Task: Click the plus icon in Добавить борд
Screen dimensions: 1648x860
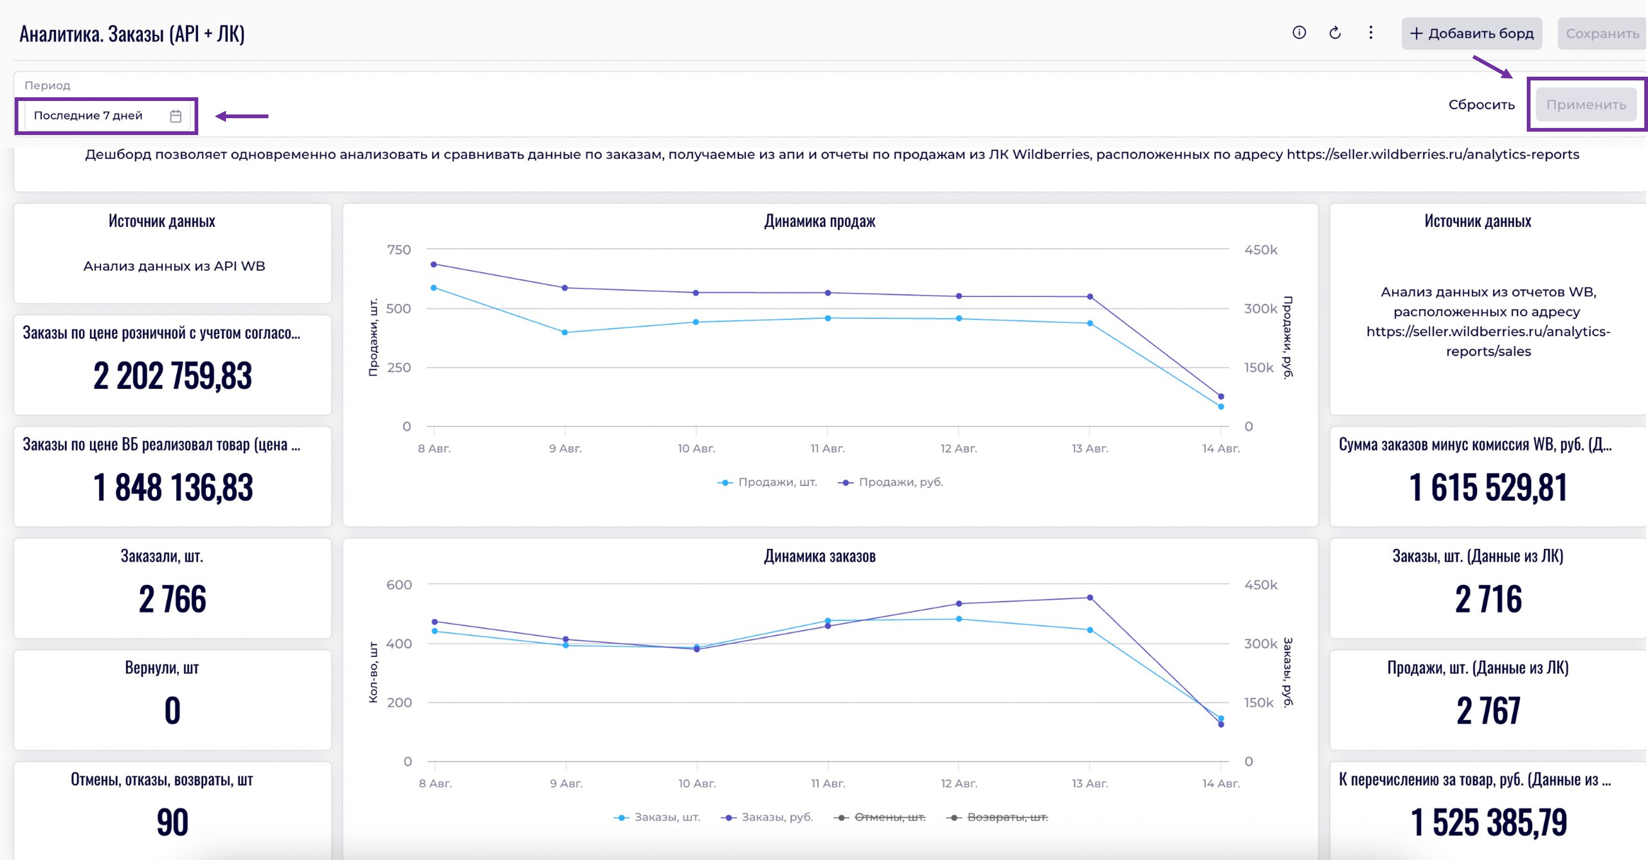Action: pyautogui.click(x=1416, y=33)
